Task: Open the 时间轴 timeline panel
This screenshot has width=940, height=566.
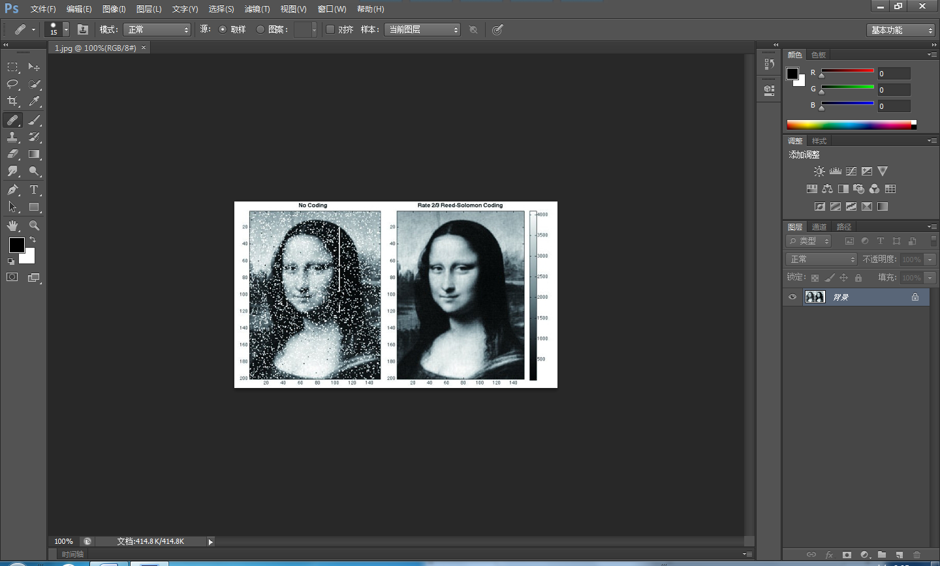Action: point(72,554)
